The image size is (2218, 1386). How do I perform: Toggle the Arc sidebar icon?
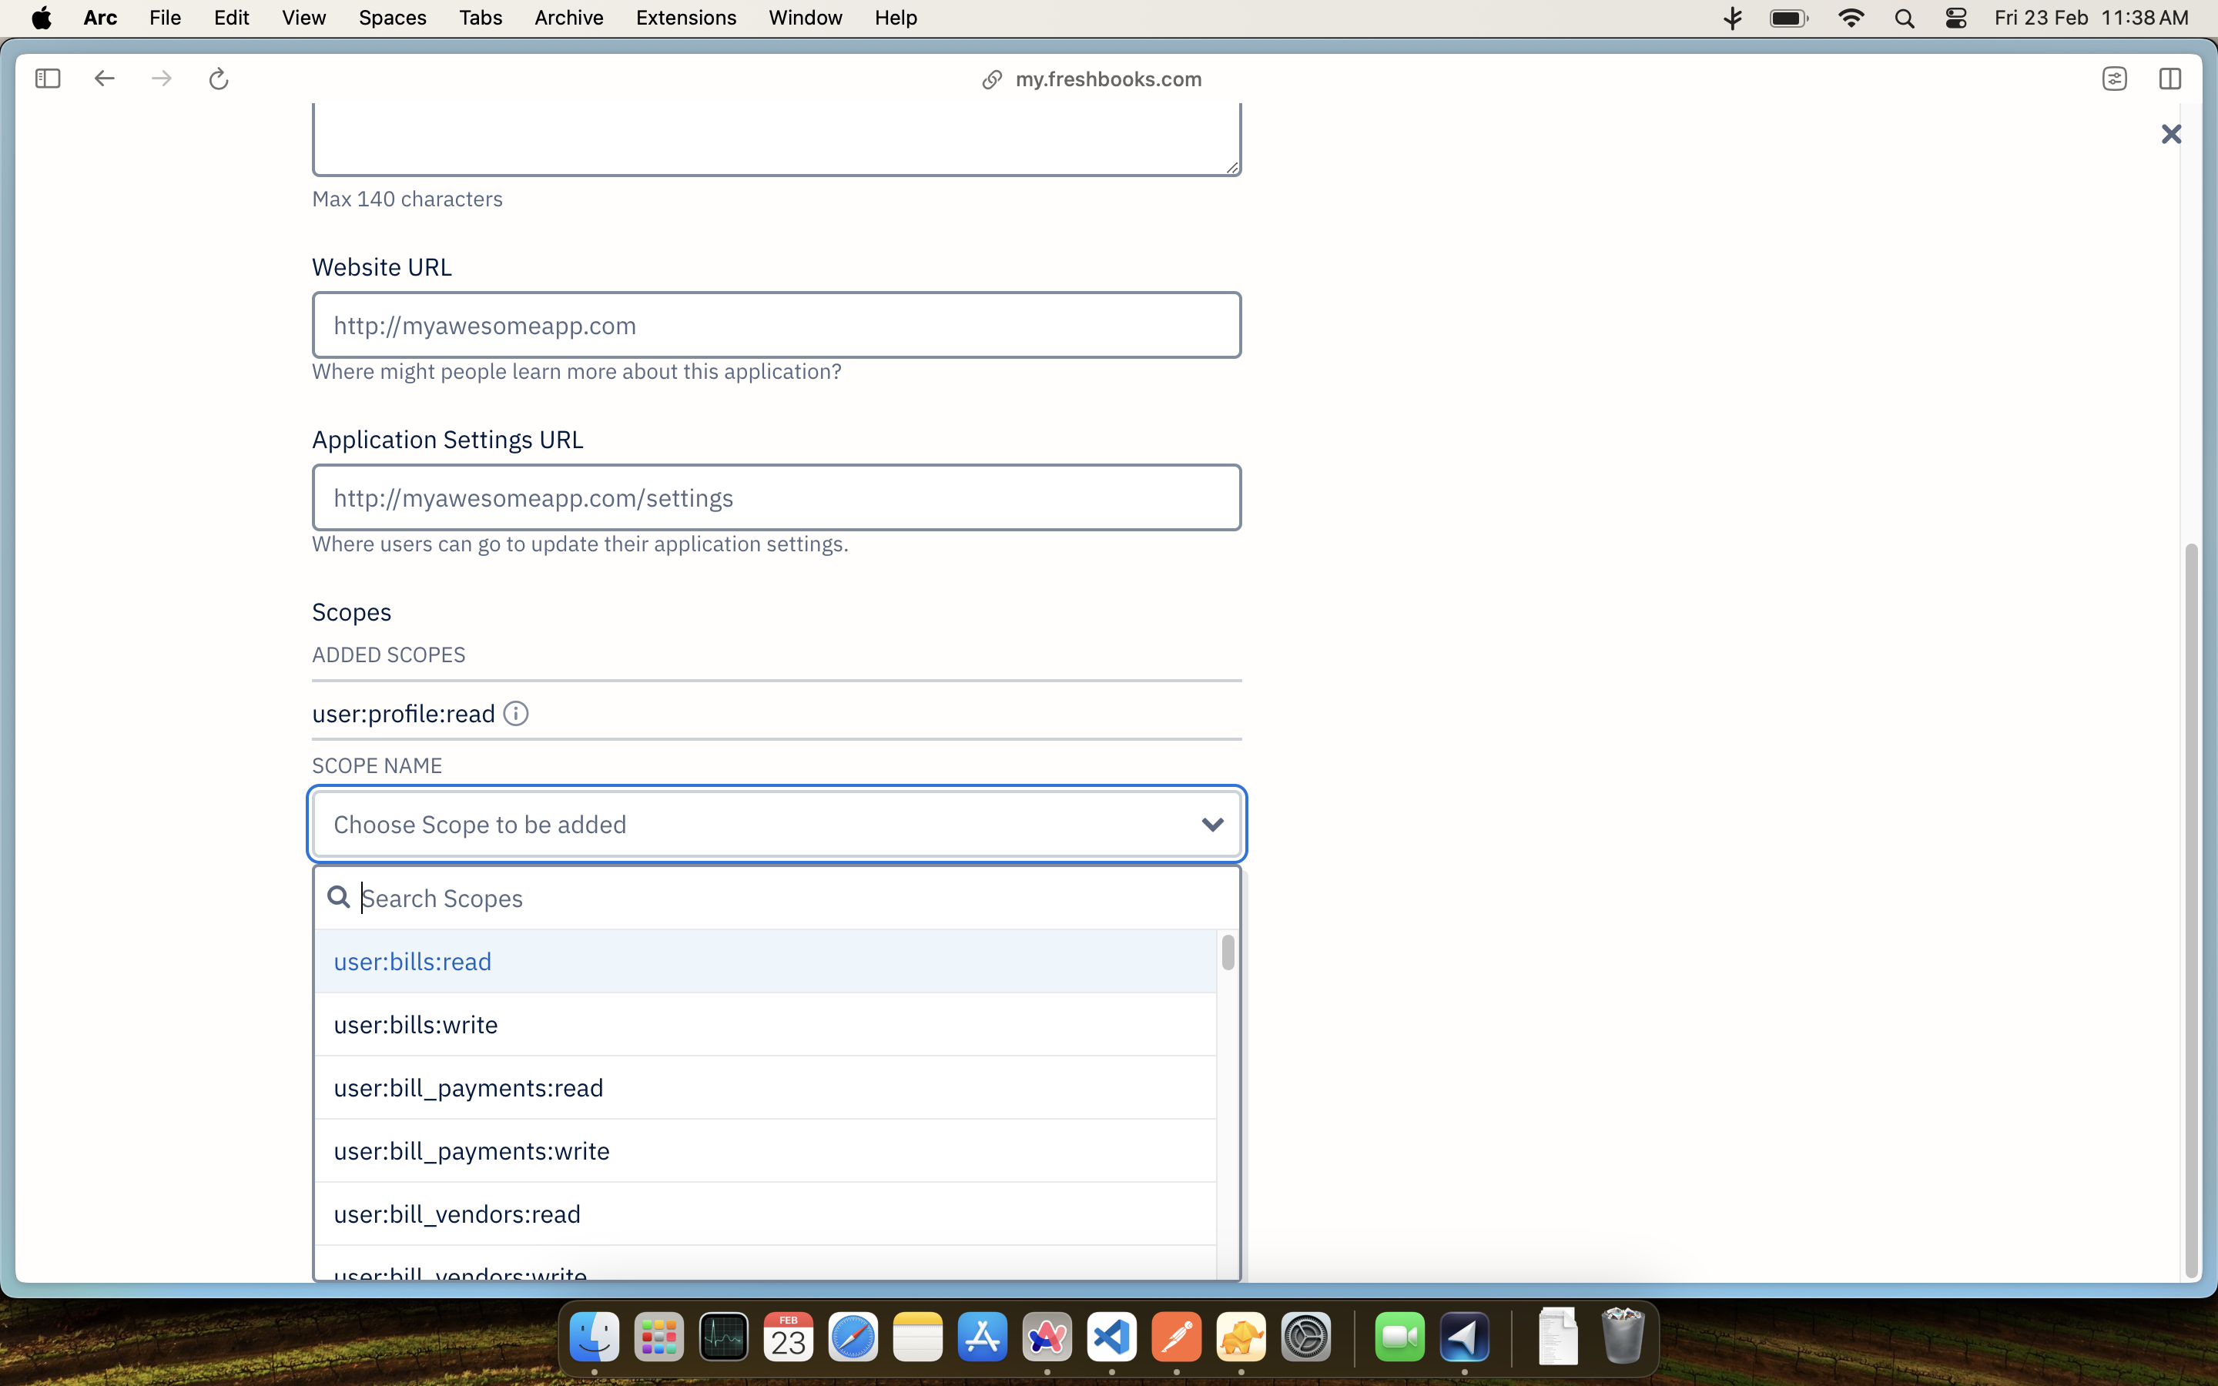coord(48,79)
